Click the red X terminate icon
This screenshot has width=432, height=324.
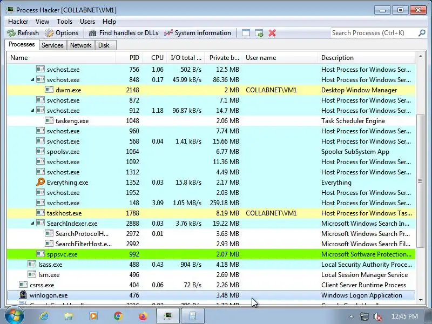(272, 33)
